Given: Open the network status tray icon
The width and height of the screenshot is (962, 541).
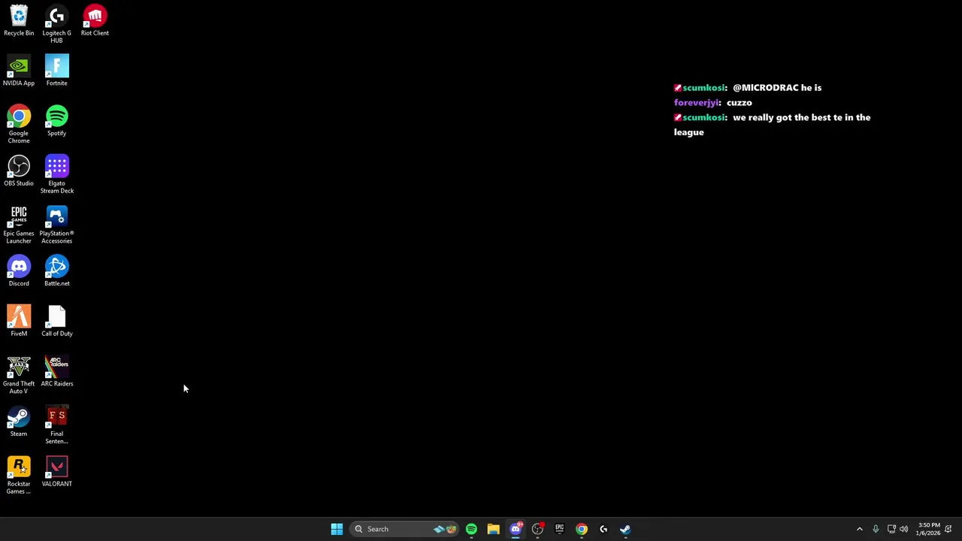Looking at the screenshot, I should [891, 529].
